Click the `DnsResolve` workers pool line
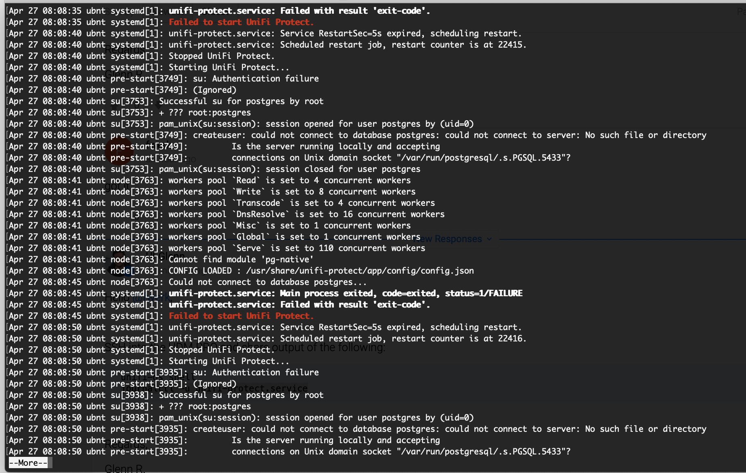Image resolution: width=746 pixels, height=473 pixels. coord(306,214)
